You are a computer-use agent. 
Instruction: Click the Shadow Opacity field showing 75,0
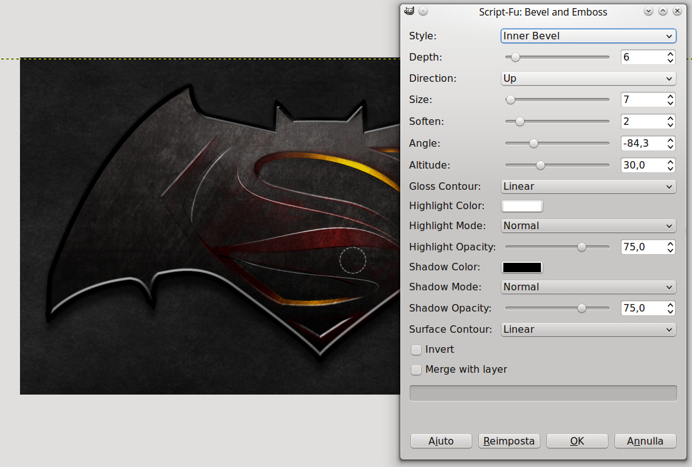pyautogui.click(x=643, y=308)
